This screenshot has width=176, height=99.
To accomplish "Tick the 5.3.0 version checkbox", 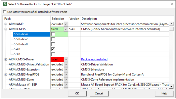I will 53,54.
